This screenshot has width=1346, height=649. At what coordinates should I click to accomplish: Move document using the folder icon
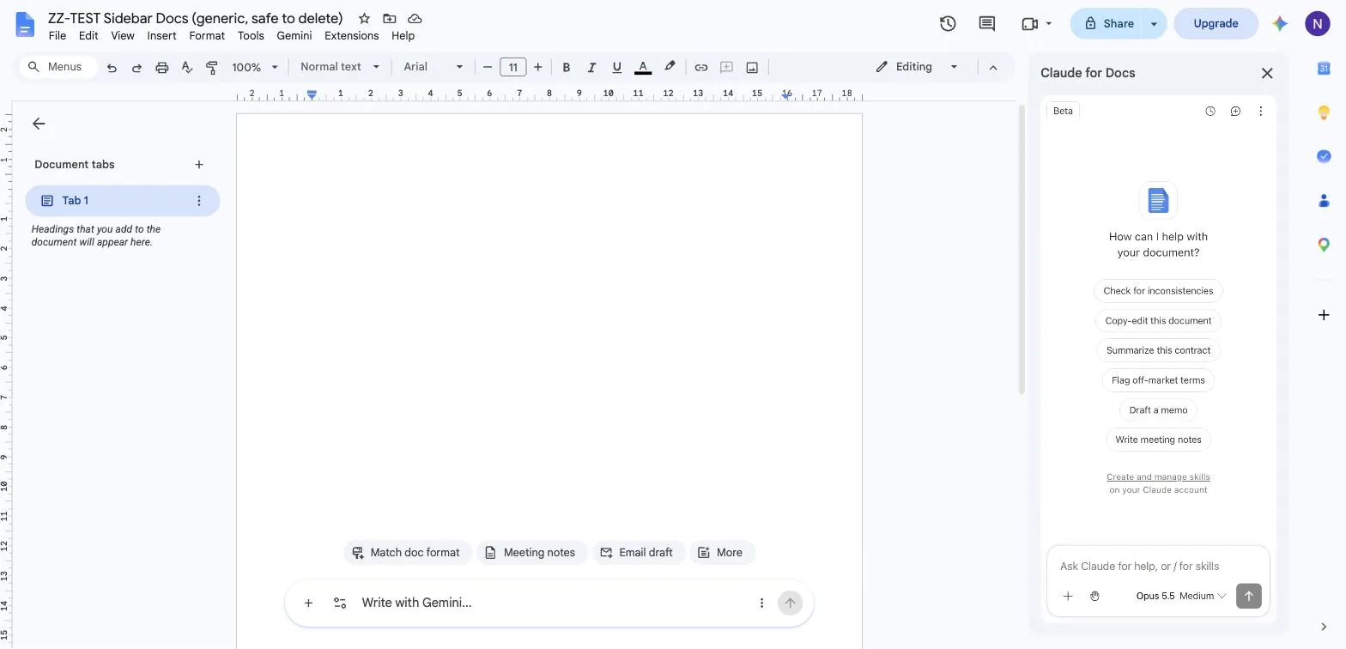tap(390, 18)
